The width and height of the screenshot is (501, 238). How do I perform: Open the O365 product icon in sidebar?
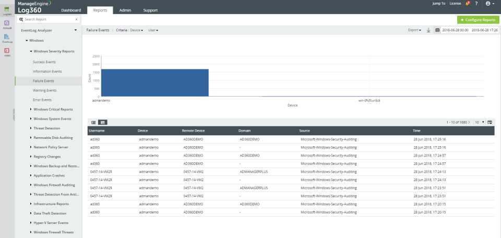7,51
